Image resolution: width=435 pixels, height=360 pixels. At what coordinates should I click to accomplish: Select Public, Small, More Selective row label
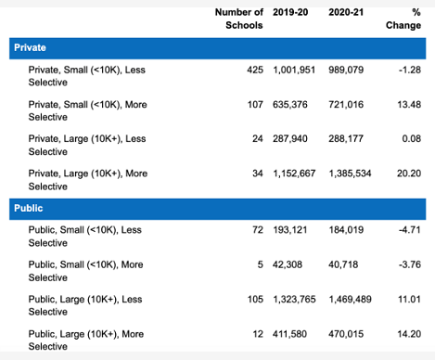(x=85, y=271)
